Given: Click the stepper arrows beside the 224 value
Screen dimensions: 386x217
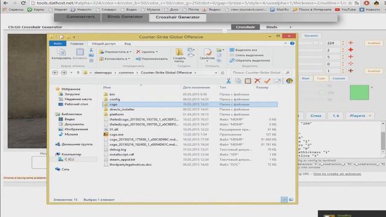Looking at the screenshot, I should tap(343, 43).
